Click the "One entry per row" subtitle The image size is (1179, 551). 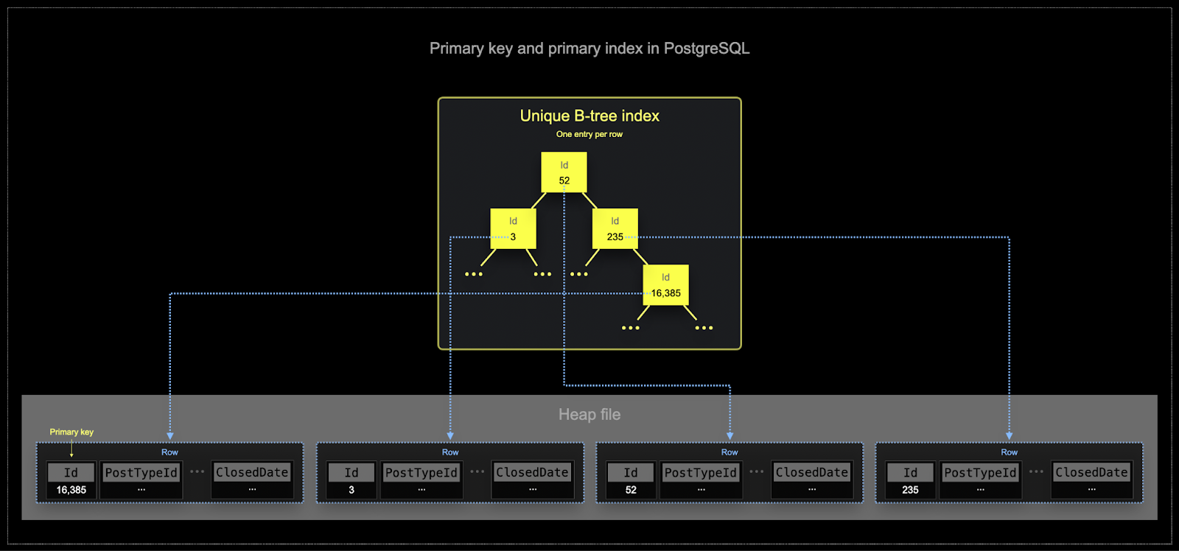click(x=589, y=134)
